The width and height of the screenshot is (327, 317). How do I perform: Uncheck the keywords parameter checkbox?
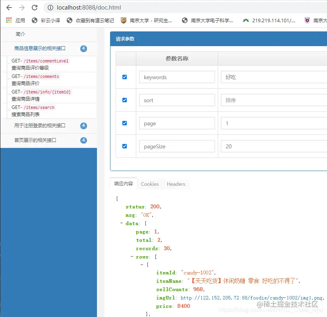click(124, 77)
